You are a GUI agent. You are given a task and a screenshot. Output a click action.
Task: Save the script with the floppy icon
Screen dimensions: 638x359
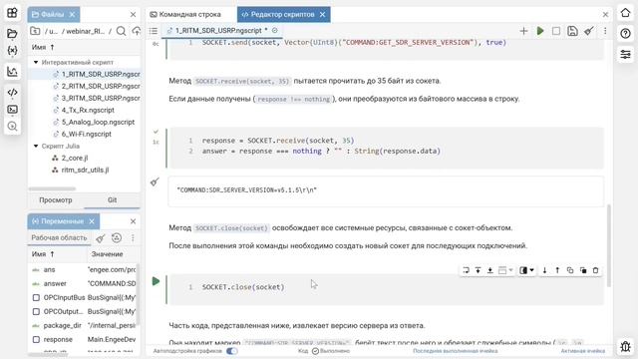coord(572,31)
